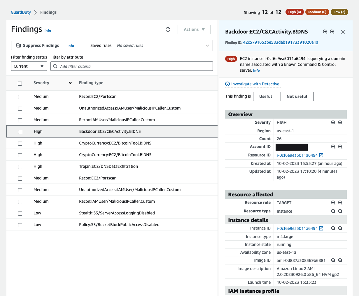Check the Stealth:S3/ServerAccessLoggingDisabled row checkbox
Screen dimensions: 359x296
pos(20,214)
